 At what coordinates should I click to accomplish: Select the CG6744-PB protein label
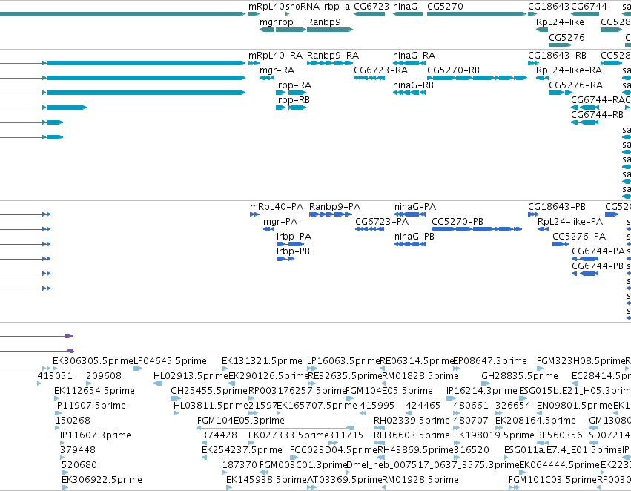(x=597, y=266)
